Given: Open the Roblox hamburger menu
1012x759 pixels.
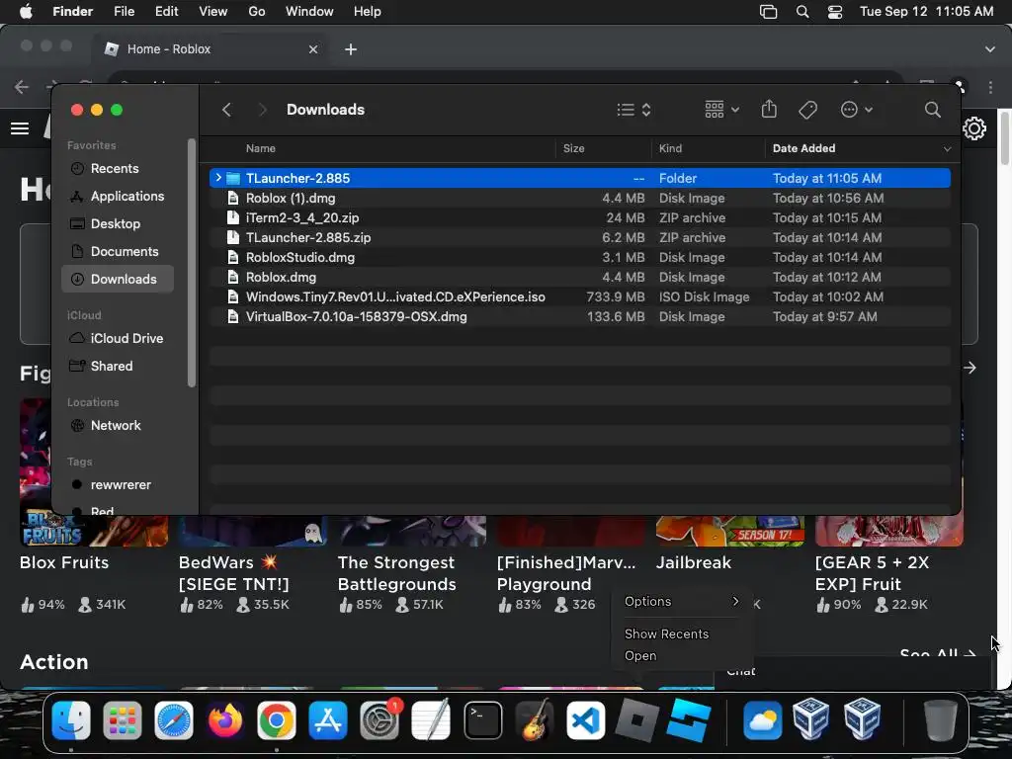Looking at the screenshot, I should pyautogui.click(x=20, y=128).
